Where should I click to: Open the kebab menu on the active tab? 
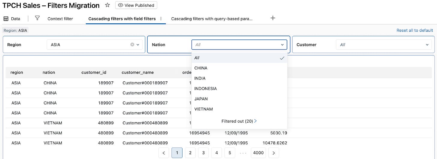click(x=161, y=19)
